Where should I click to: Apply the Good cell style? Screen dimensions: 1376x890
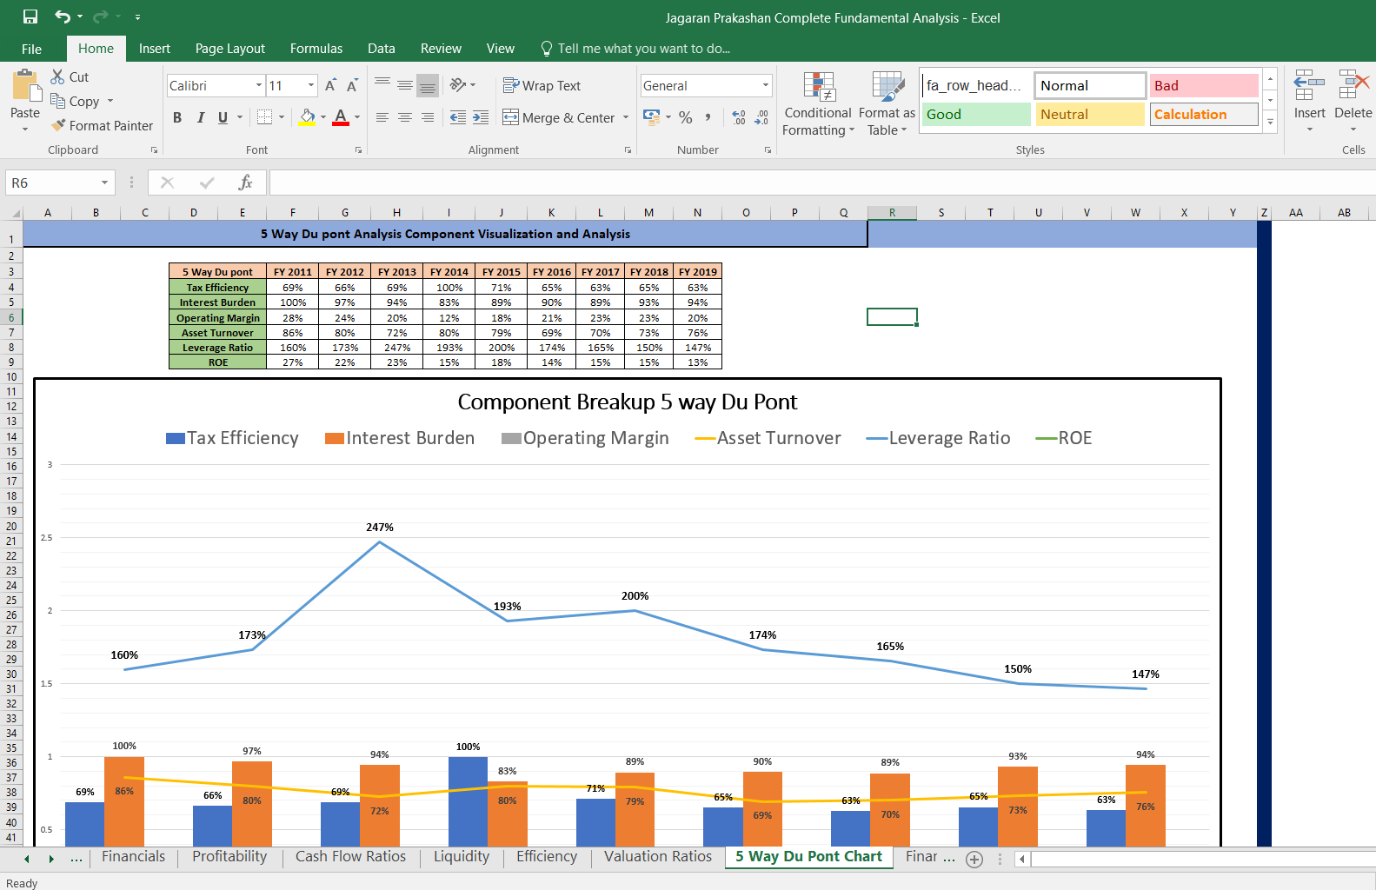point(976,114)
